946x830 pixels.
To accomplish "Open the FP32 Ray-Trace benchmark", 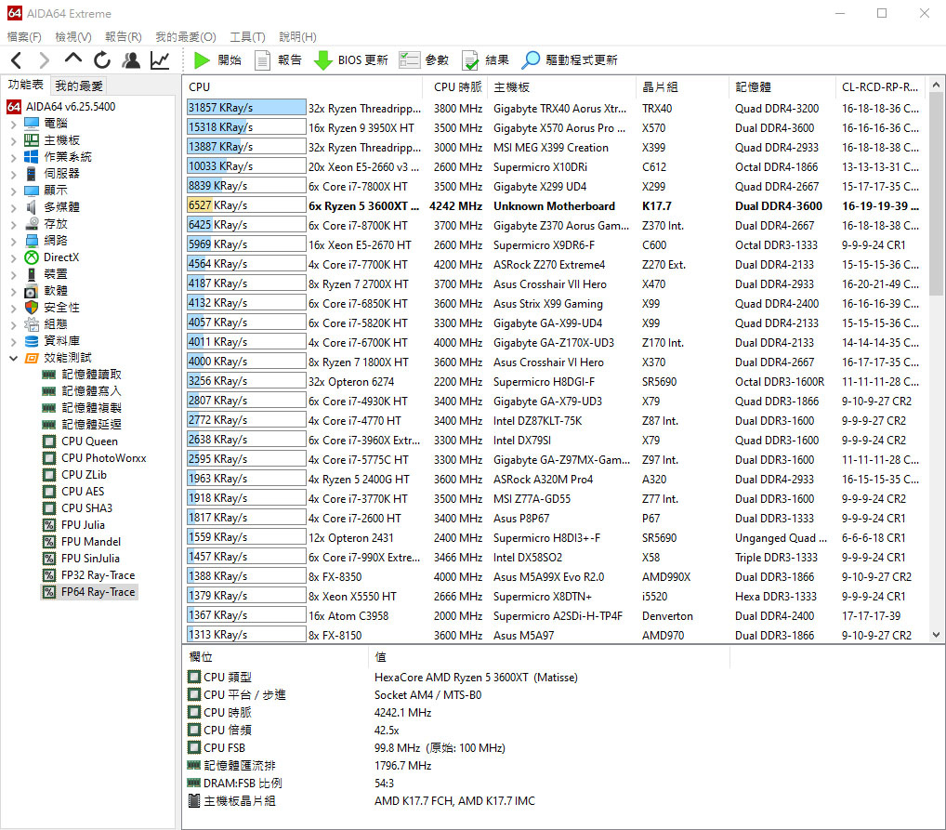I will 88,575.
